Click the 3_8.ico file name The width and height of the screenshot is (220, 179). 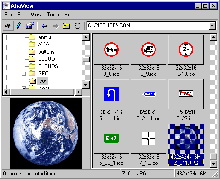(111, 74)
